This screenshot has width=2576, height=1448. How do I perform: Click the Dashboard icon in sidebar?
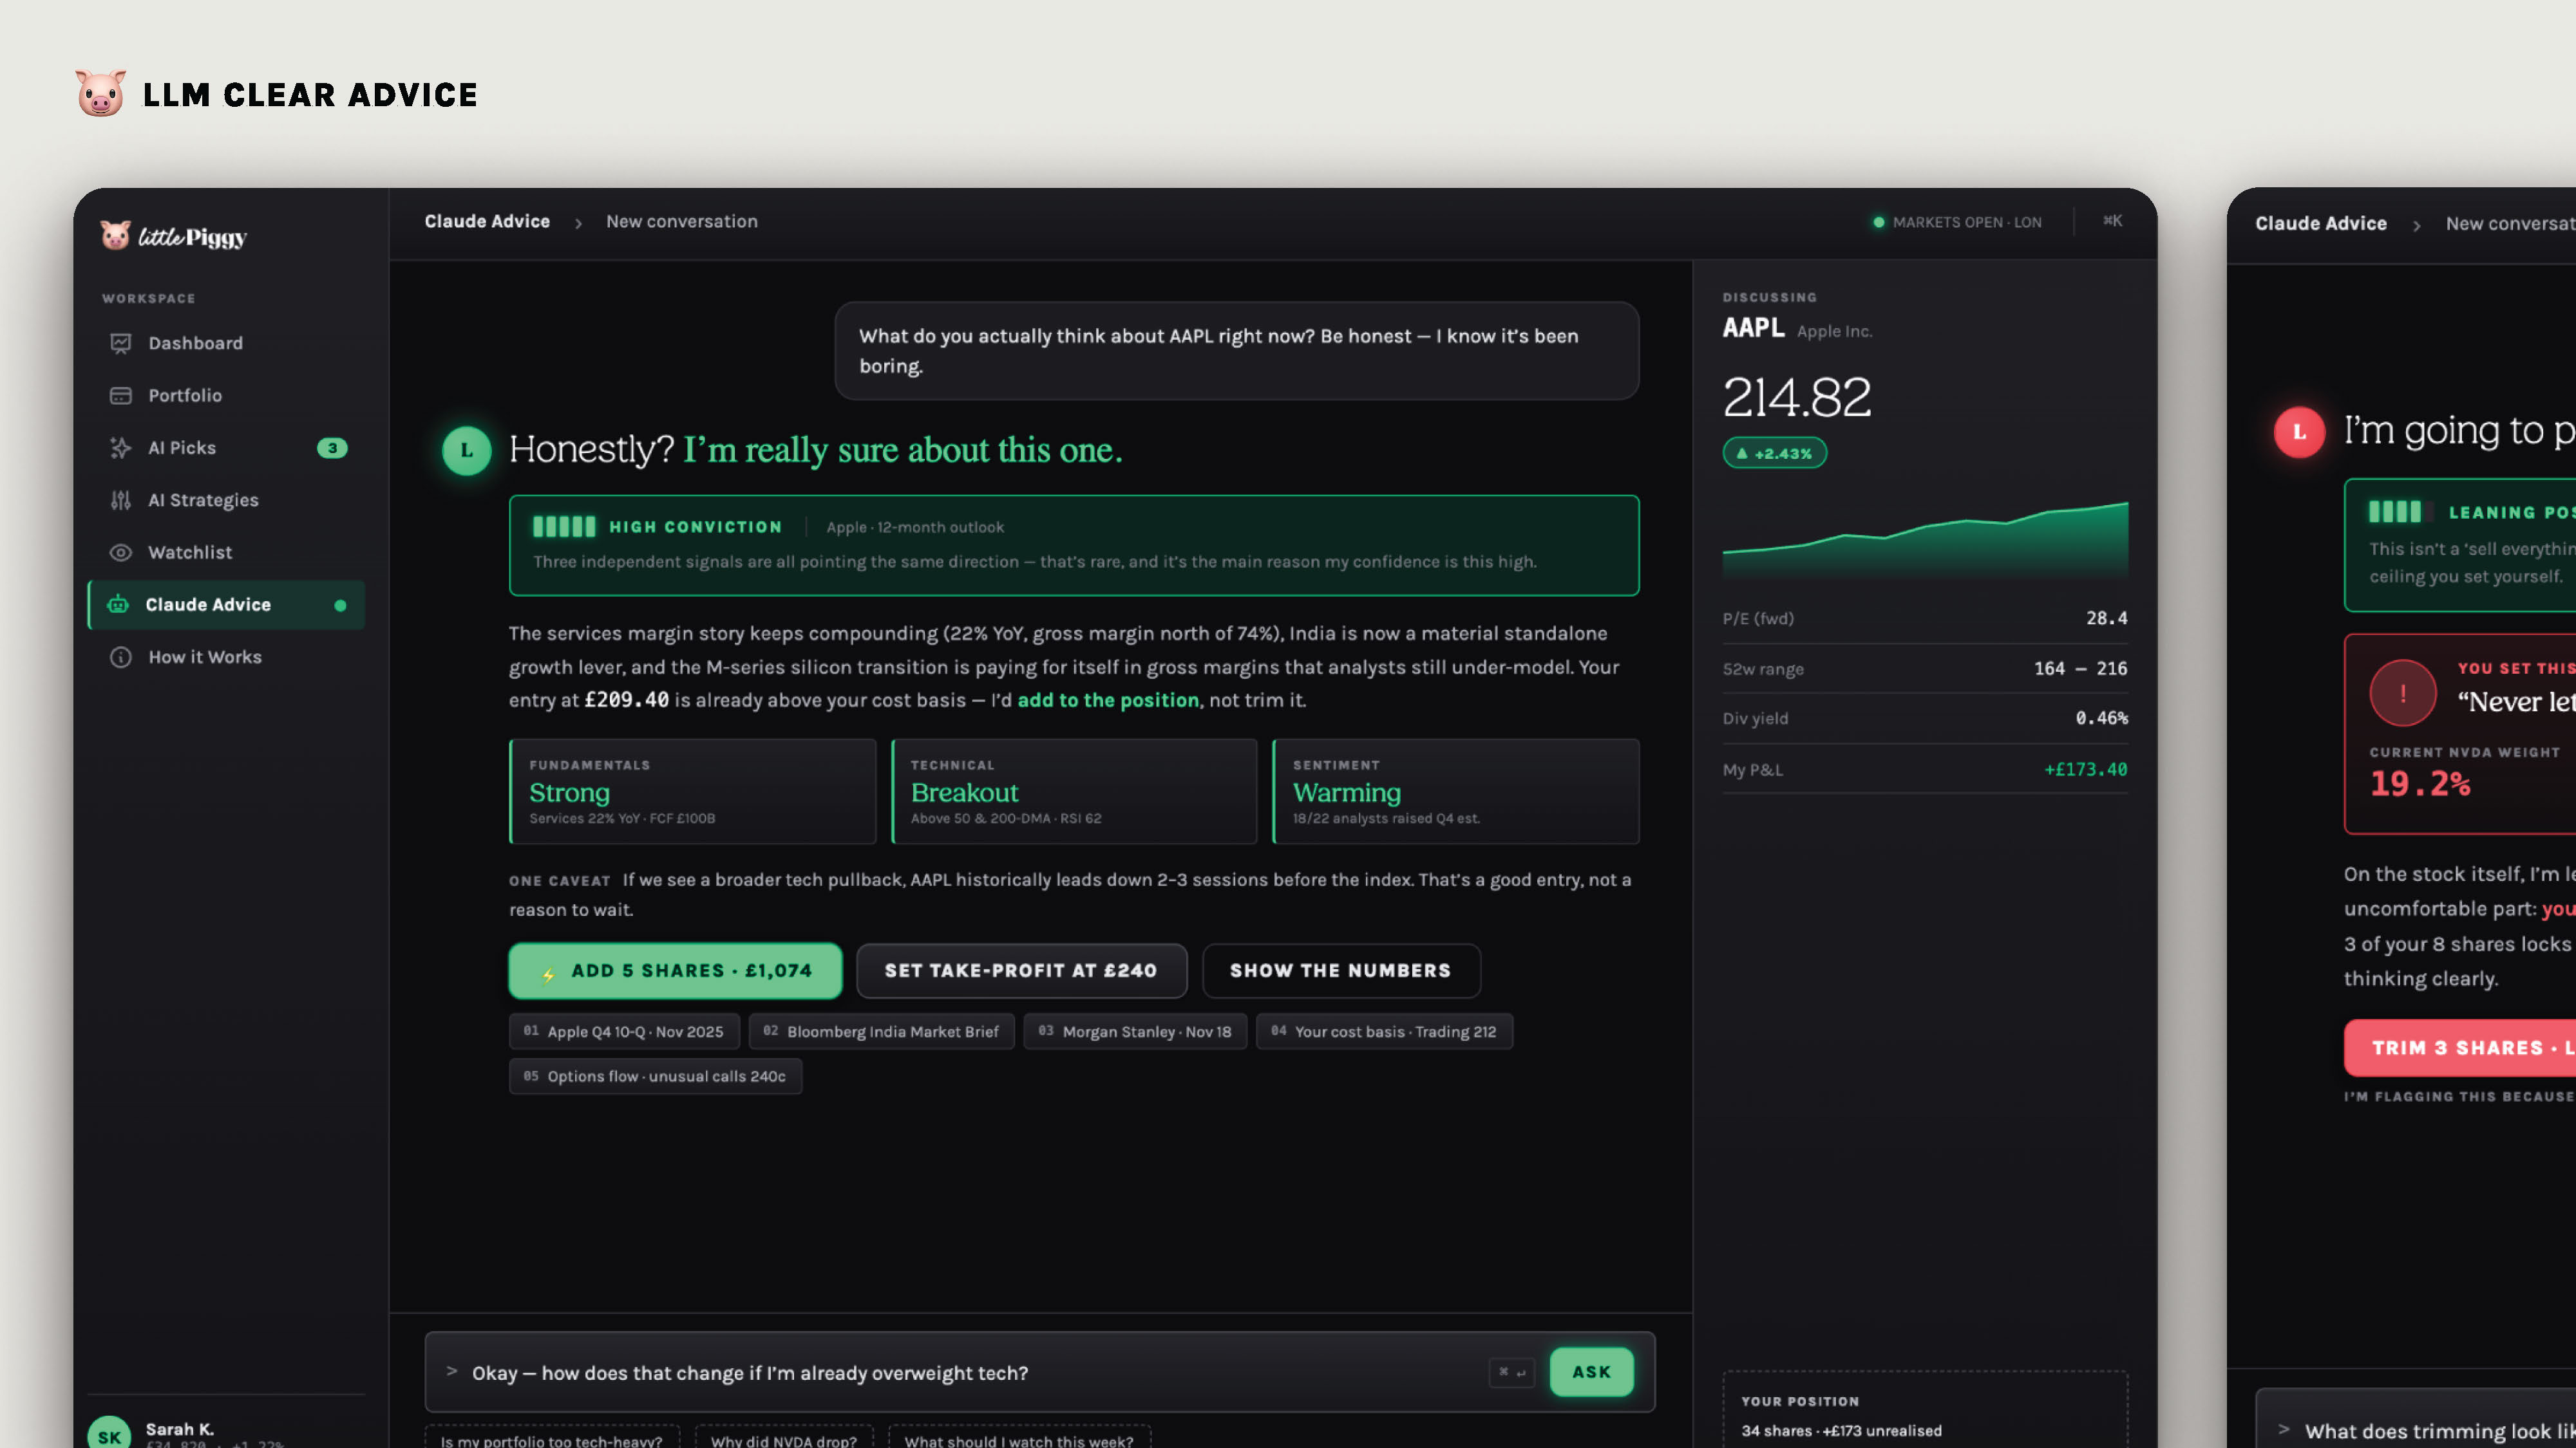[x=121, y=343]
